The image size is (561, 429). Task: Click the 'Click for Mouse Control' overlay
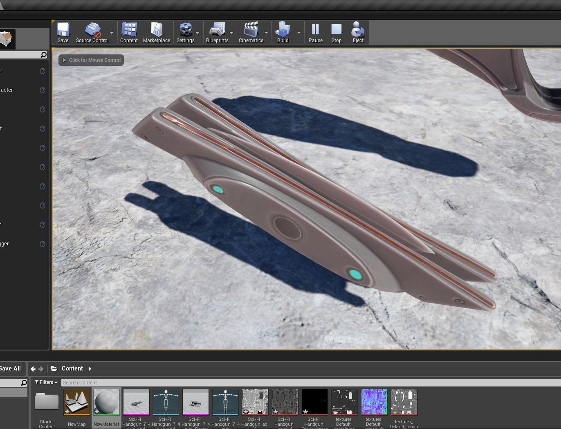coord(91,60)
